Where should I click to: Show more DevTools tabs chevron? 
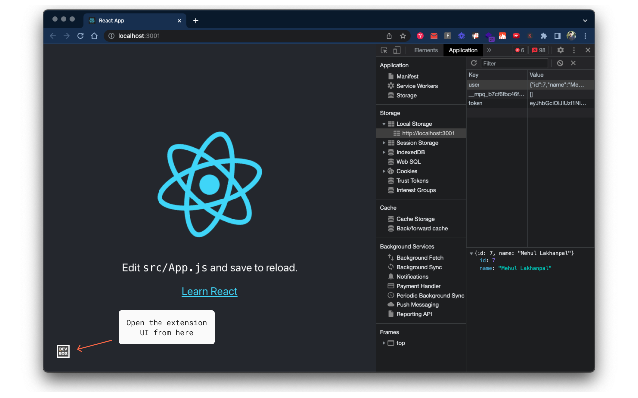click(489, 50)
